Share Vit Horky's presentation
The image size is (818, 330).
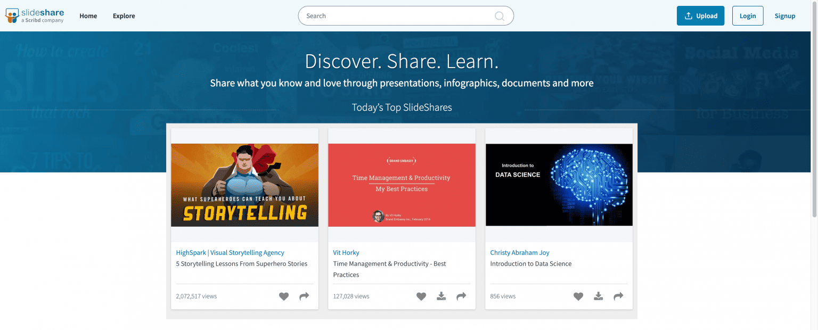click(461, 296)
